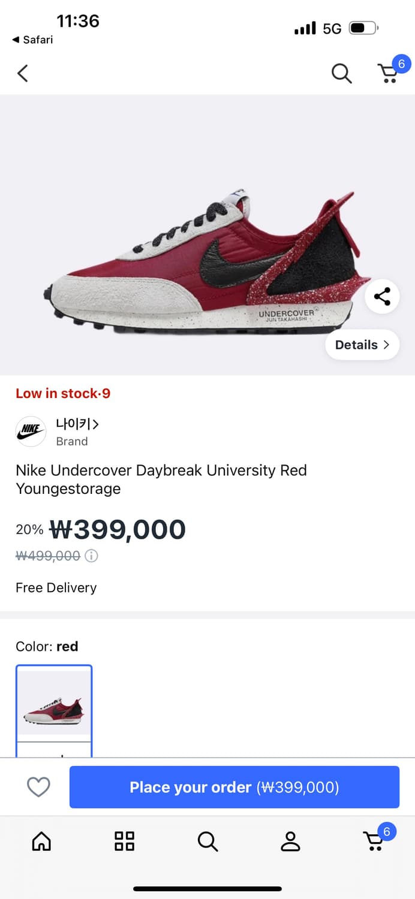415x899 pixels.
Task: Toggle the wishlist heart
Action: [x=38, y=787]
